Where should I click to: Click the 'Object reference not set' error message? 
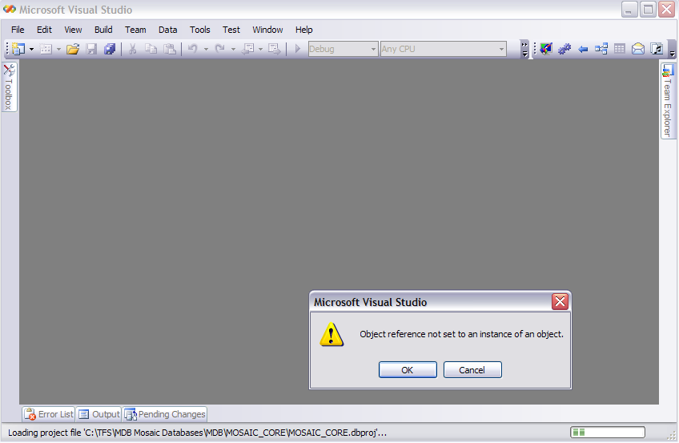pos(462,334)
